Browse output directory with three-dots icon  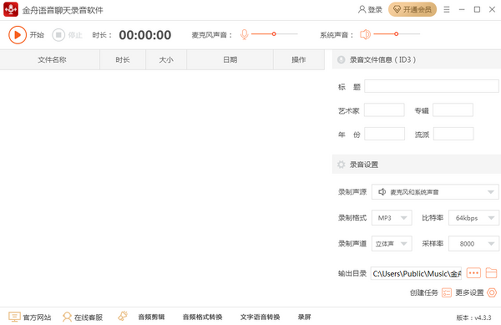(x=473, y=273)
